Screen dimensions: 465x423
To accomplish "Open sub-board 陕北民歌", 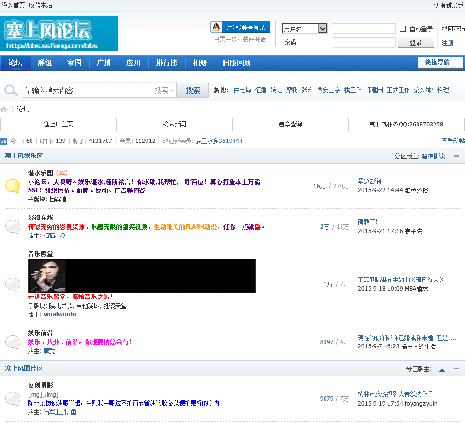I will (61, 306).
